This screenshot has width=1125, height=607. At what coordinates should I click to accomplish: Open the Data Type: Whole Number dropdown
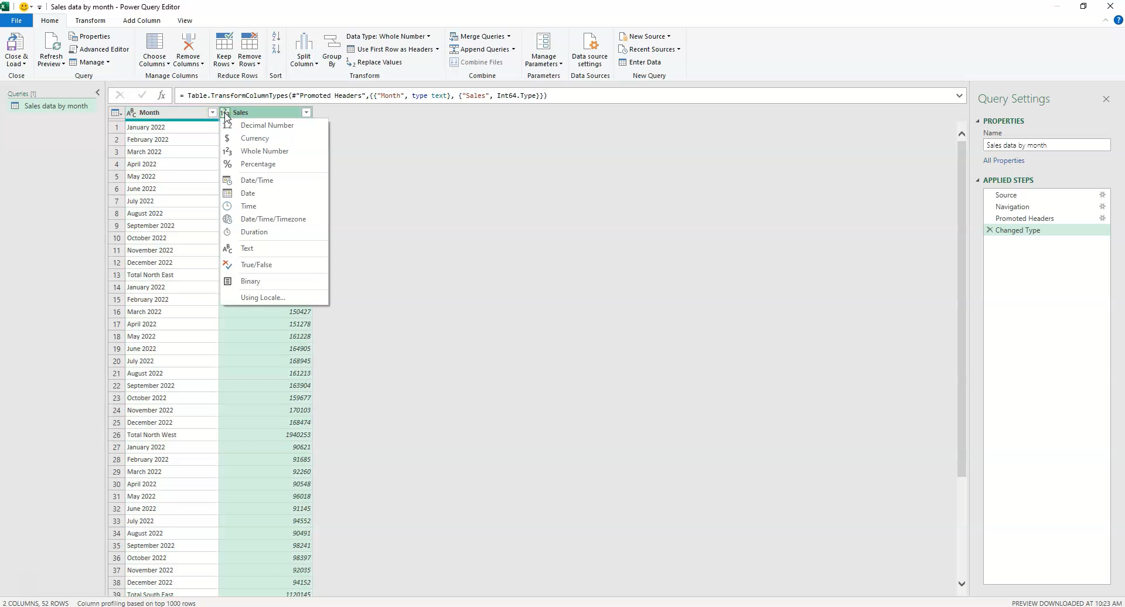point(388,36)
